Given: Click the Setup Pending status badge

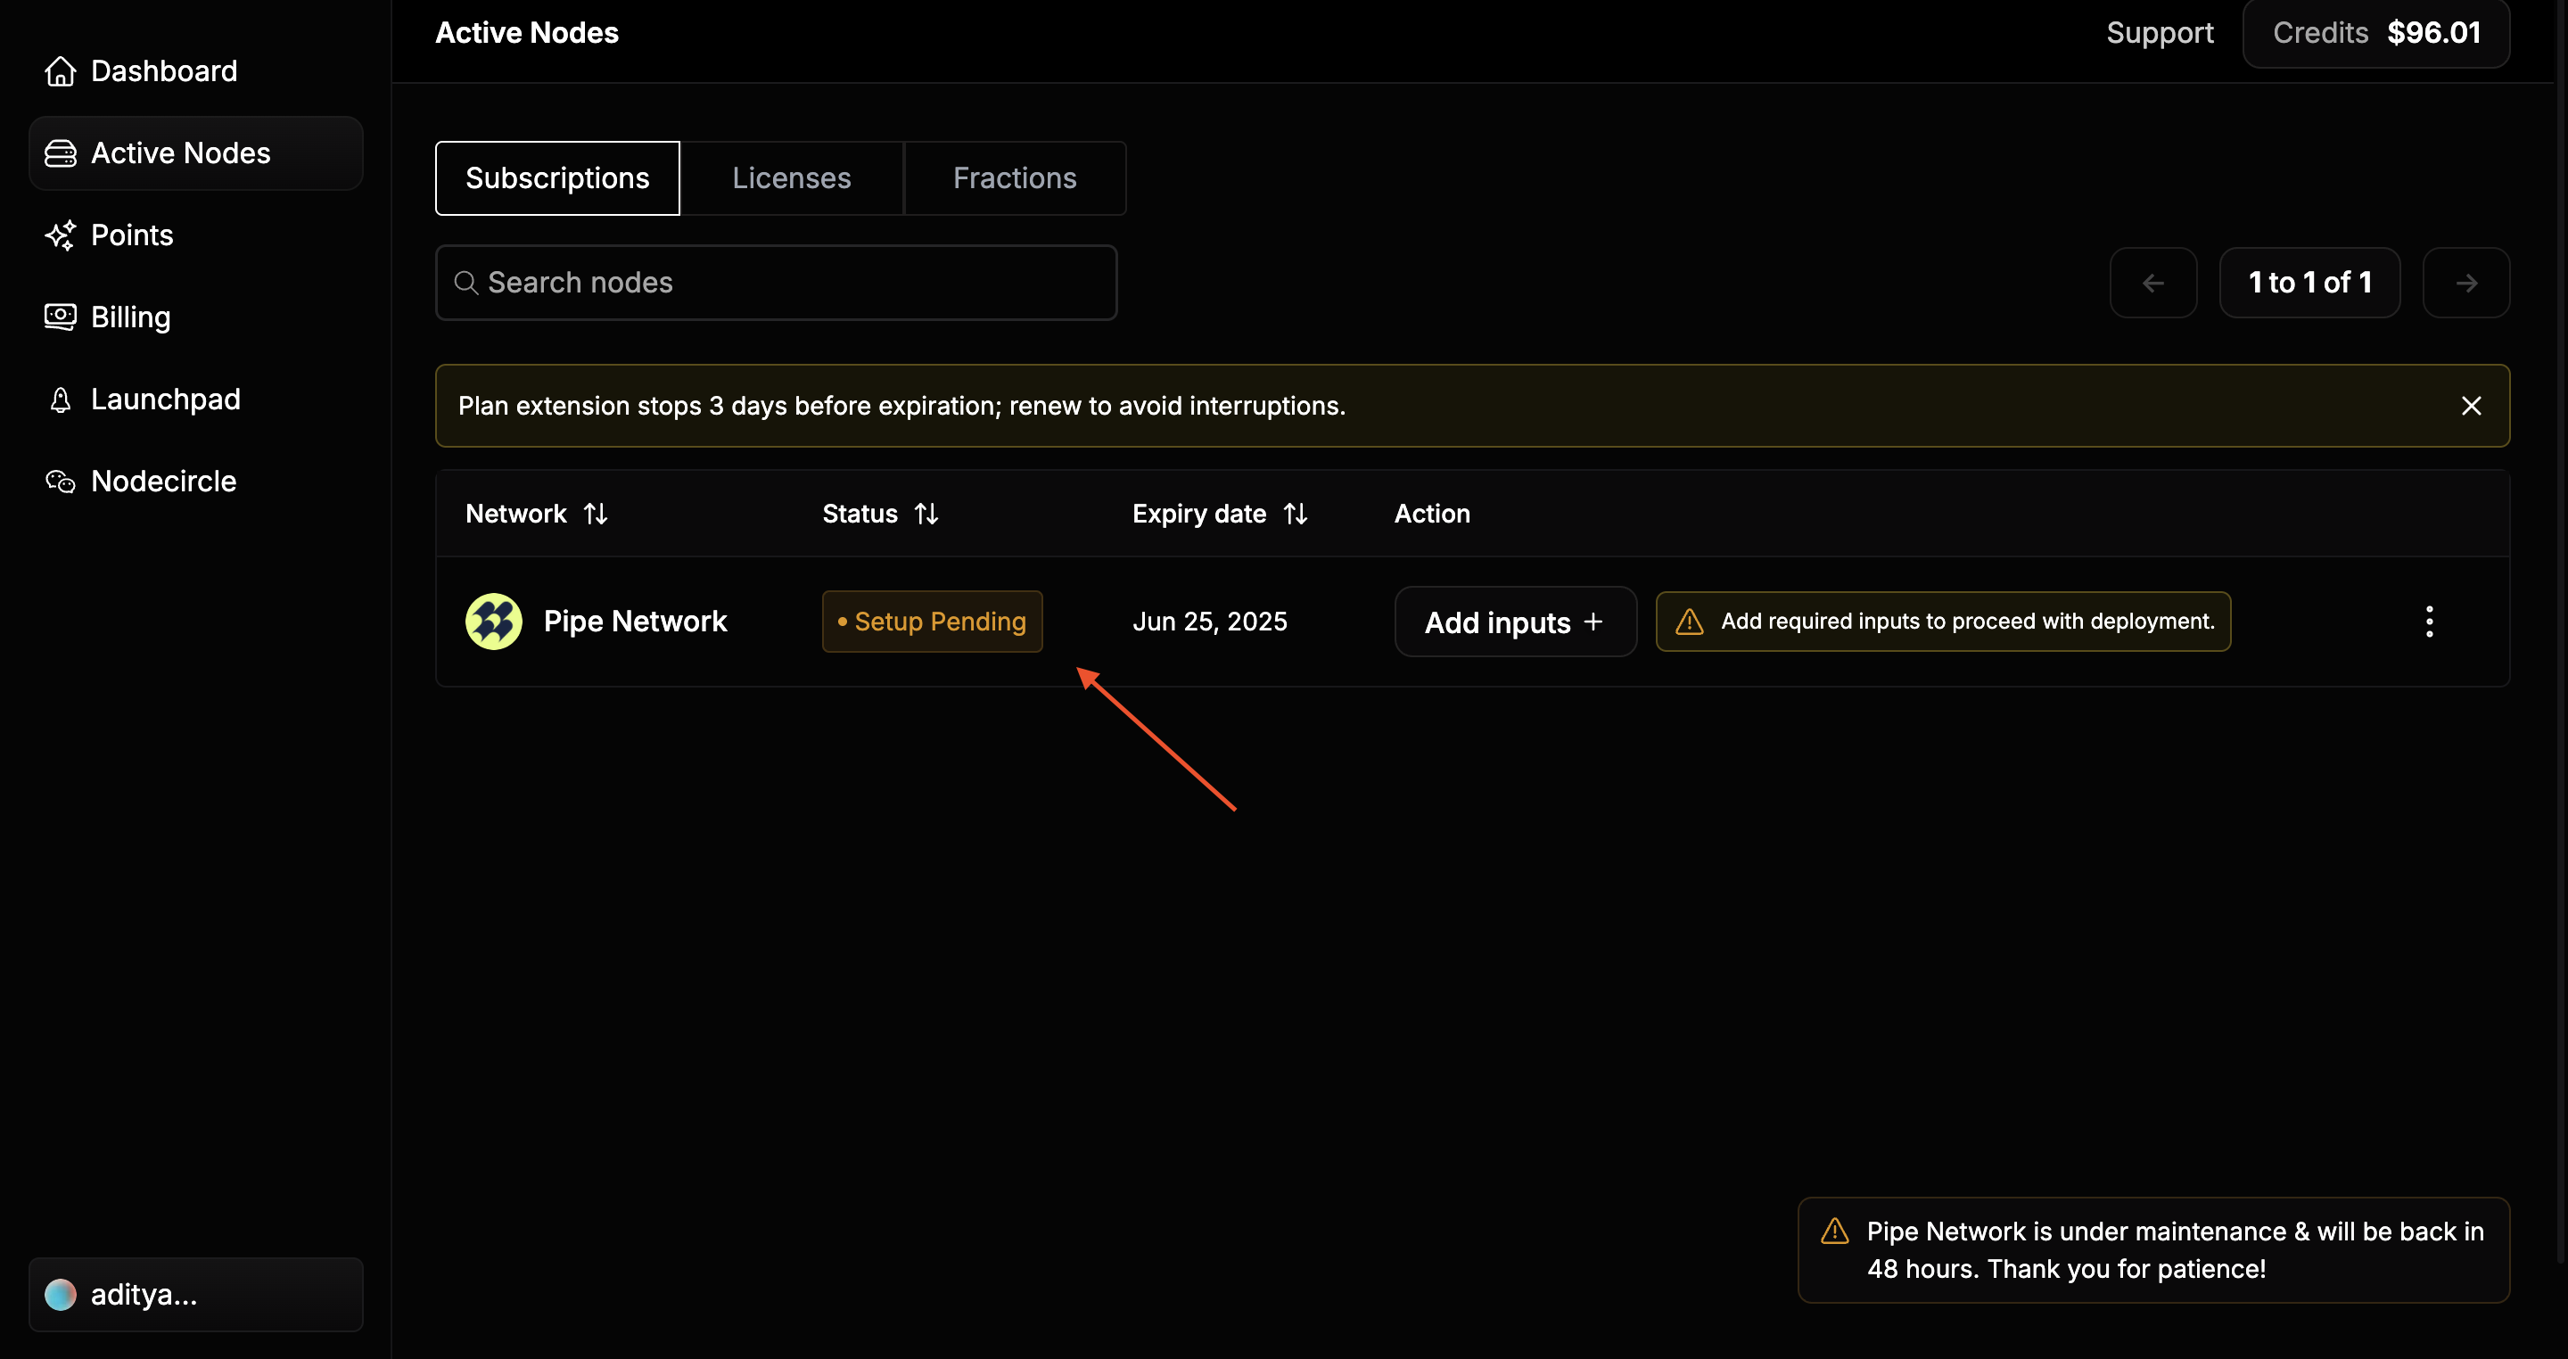Looking at the screenshot, I should [932, 622].
